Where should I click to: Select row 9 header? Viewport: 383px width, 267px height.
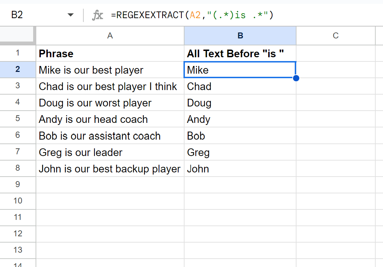point(17,184)
